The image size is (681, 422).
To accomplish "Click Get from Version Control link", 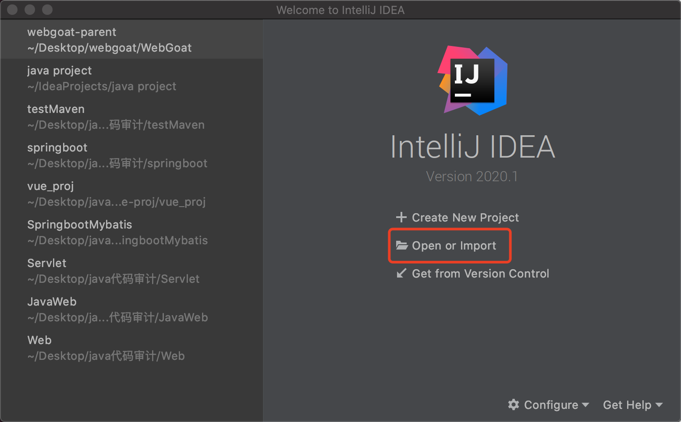I will tap(480, 274).
